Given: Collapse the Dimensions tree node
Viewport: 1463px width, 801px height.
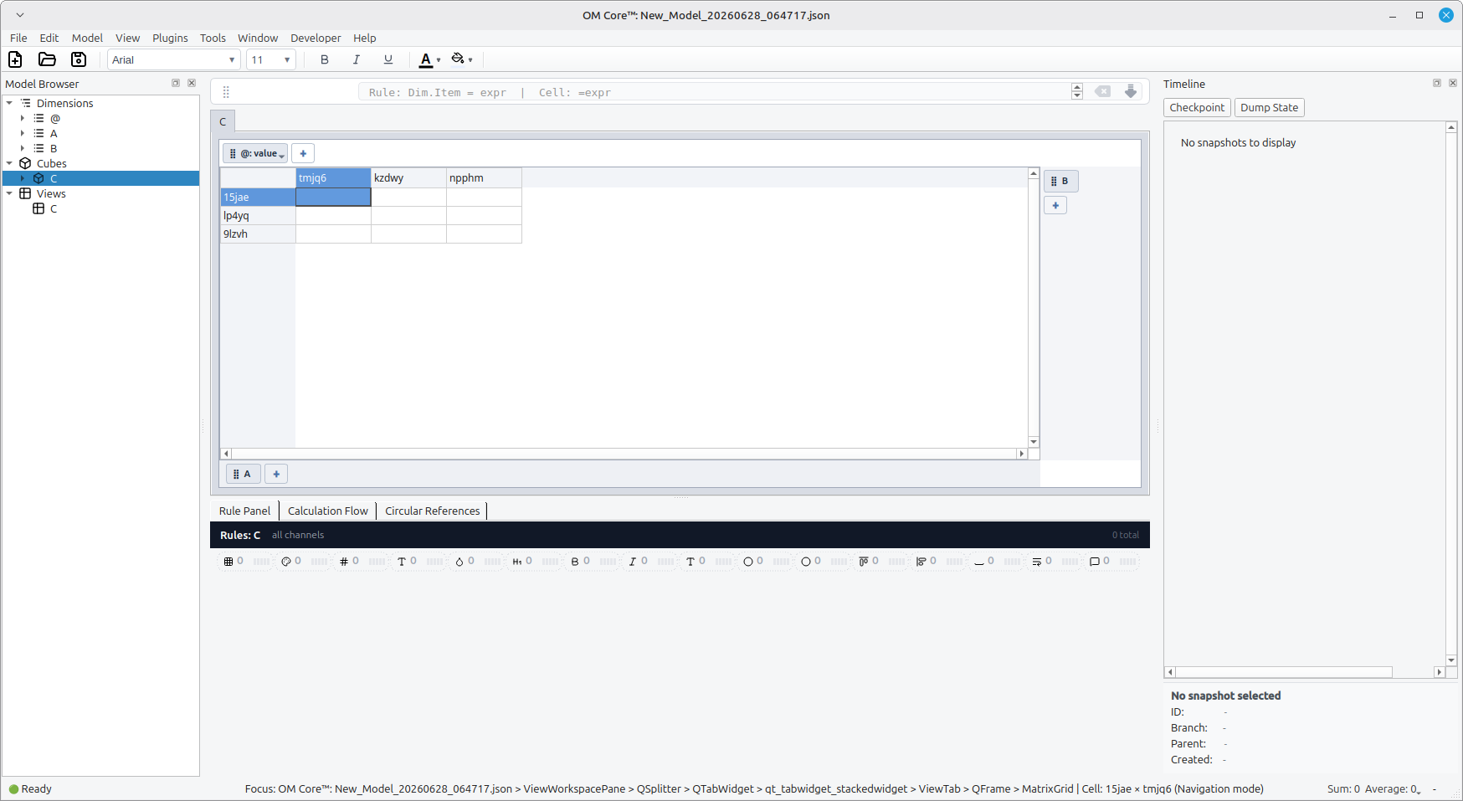Looking at the screenshot, I should (10, 103).
